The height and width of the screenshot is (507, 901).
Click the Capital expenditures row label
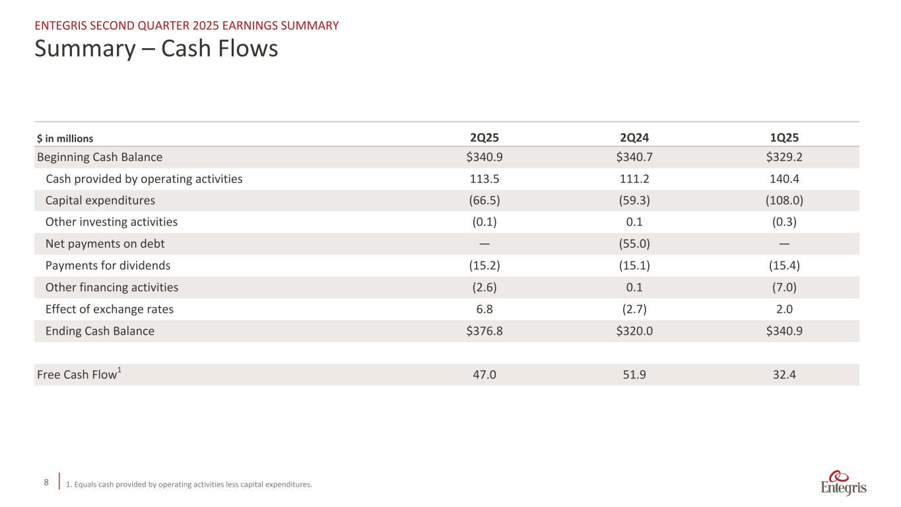tap(100, 201)
